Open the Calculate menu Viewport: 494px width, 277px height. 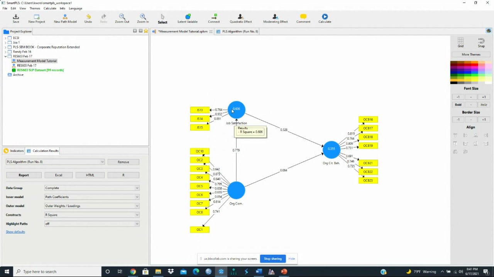coord(50,8)
